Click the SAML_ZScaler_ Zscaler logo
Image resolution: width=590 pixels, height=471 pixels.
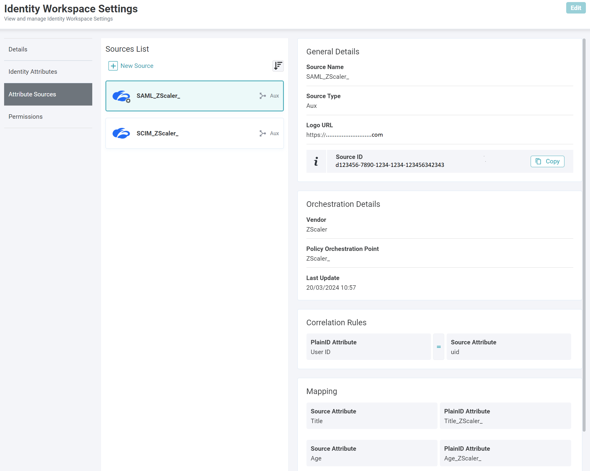[121, 96]
